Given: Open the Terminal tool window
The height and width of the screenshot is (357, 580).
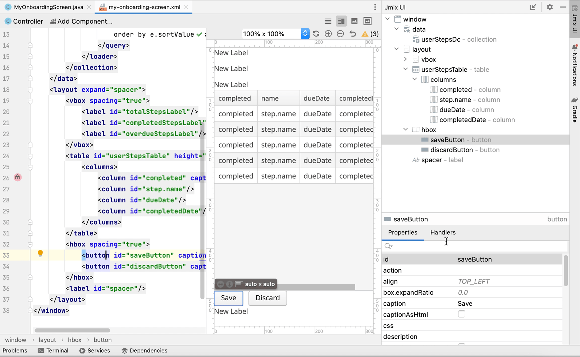Looking at the screenshot, I should 53,351.
